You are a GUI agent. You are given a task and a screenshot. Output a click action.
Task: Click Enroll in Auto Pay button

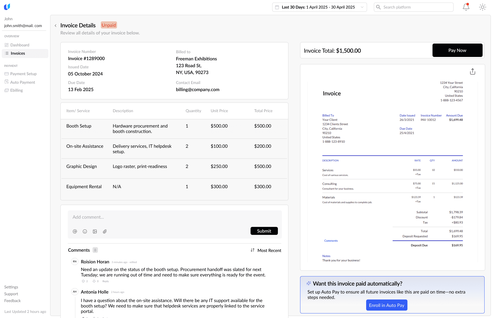pos(387,305)
